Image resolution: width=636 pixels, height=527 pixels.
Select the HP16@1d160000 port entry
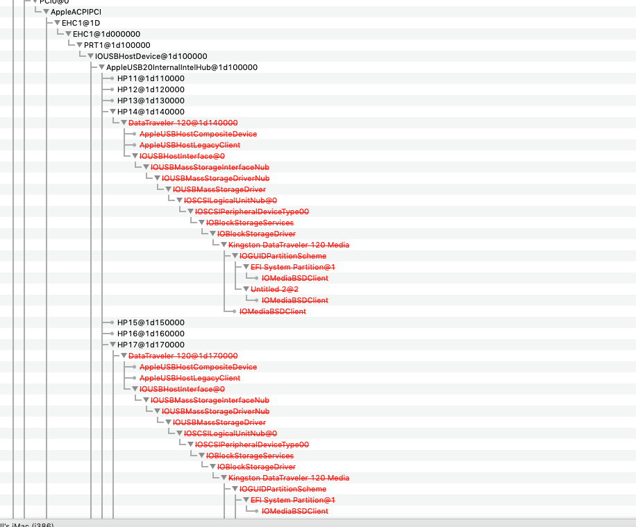(151, 334)
